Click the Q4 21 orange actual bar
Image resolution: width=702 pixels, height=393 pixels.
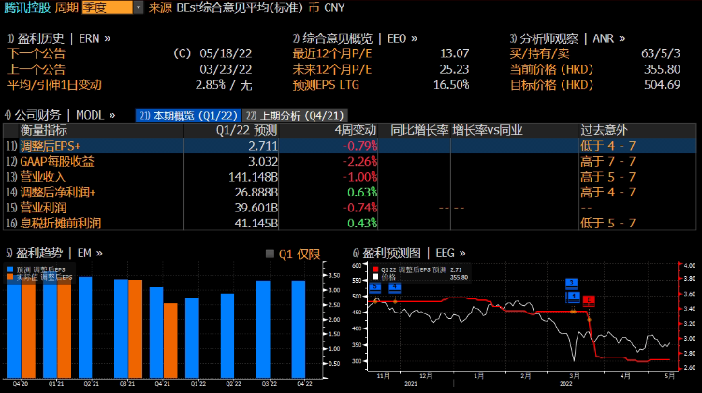(x=170, y=341)
